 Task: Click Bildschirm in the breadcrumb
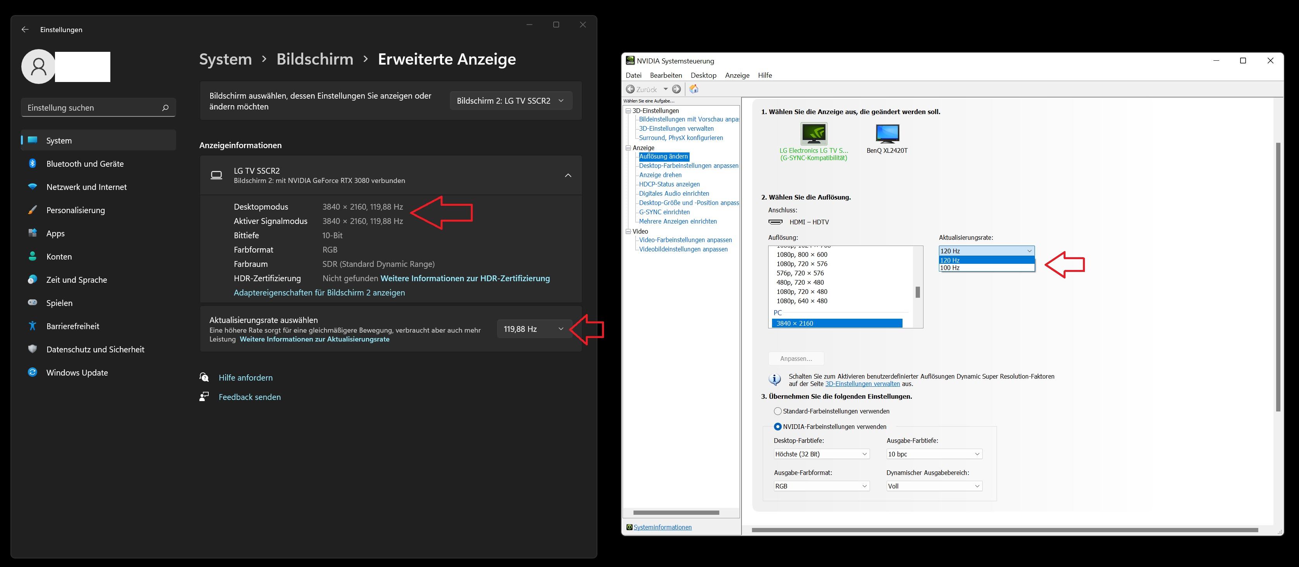[x=315, y=59]
